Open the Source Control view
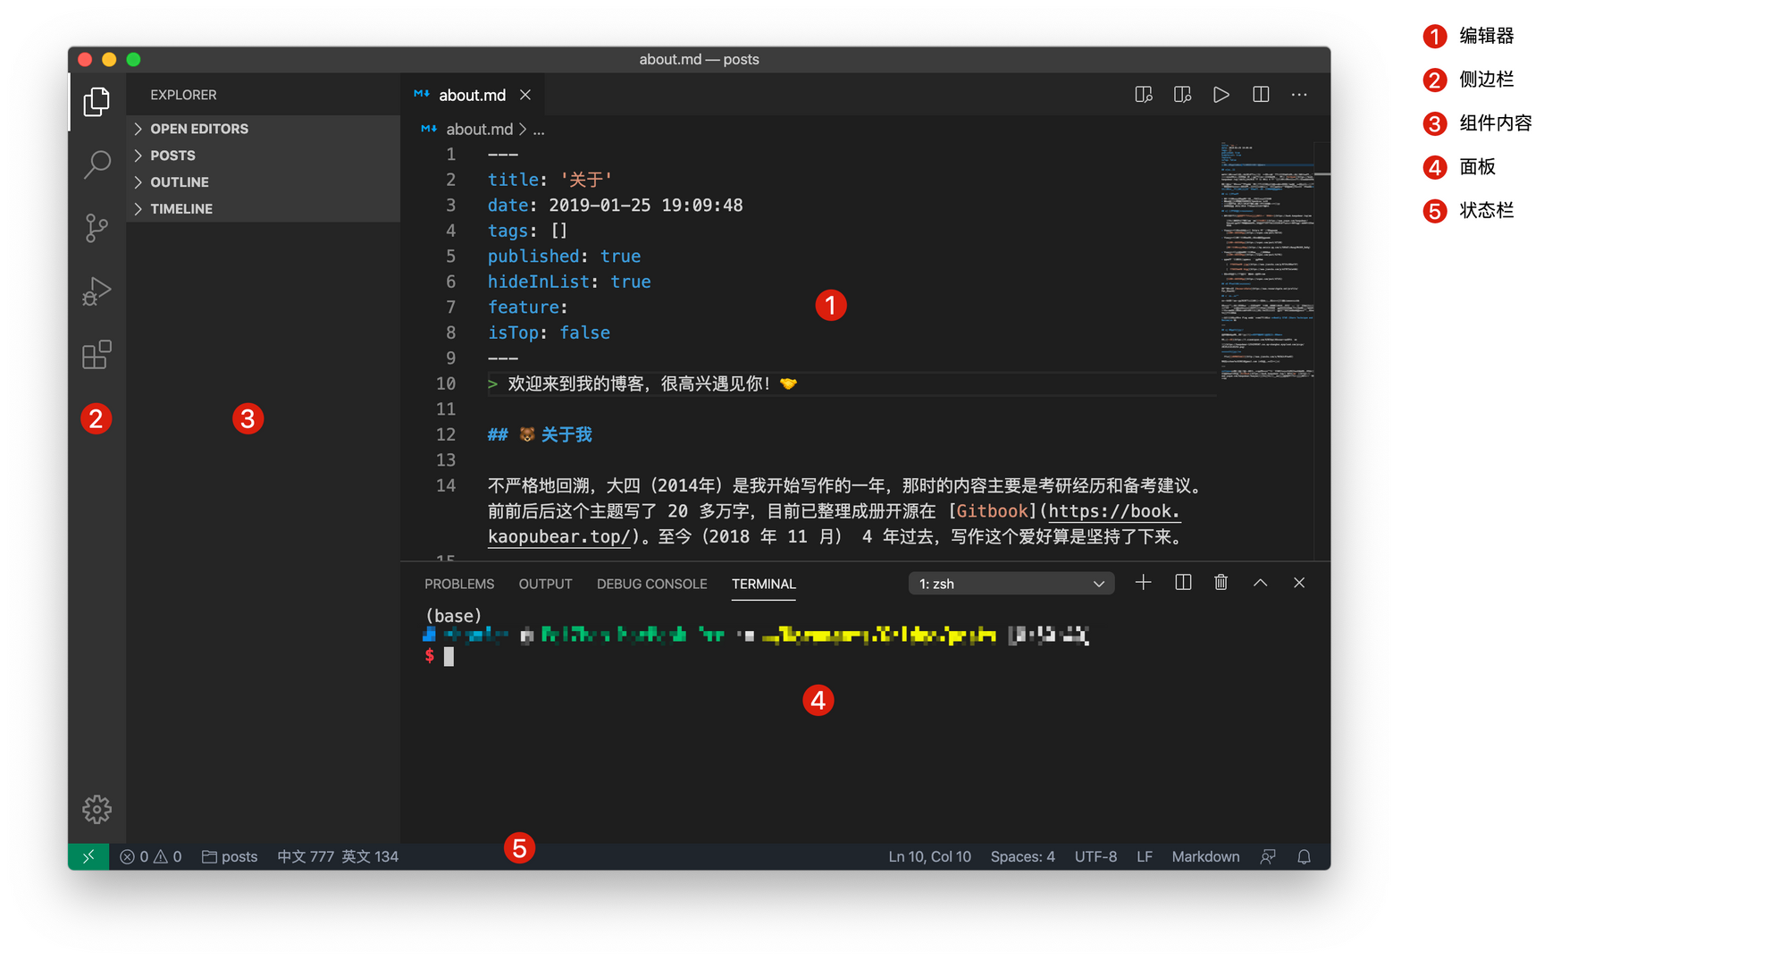Viewport: 1787px width, 960px height. pos(96,228)
